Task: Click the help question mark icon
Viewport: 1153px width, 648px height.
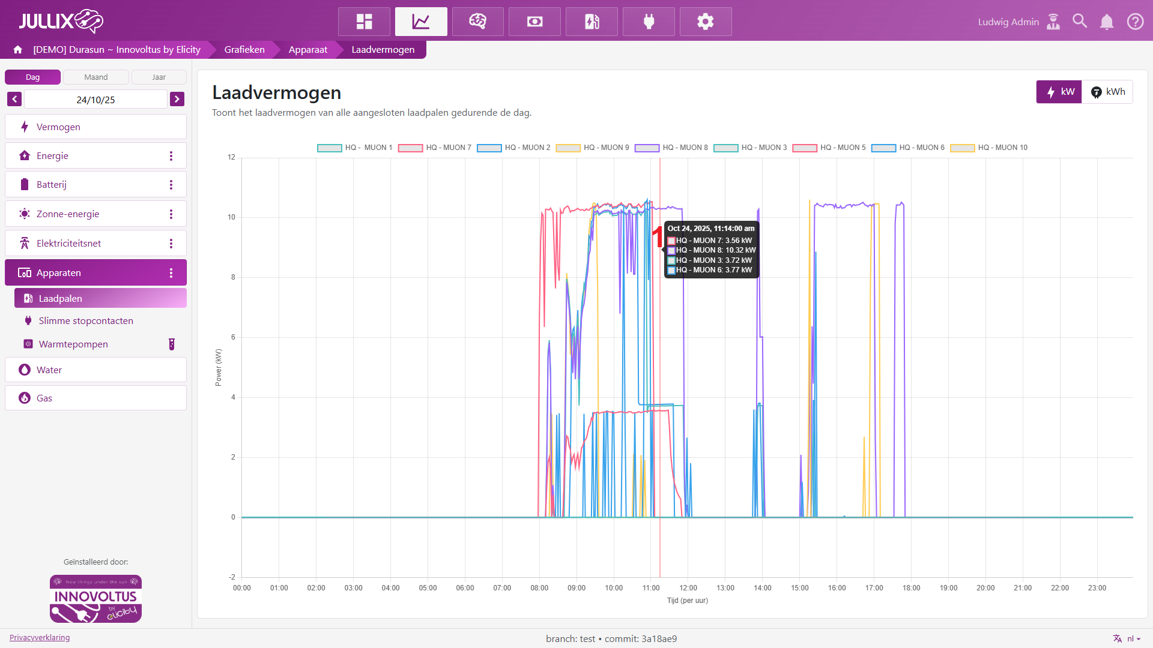Action: click(x=1135, y=22)
